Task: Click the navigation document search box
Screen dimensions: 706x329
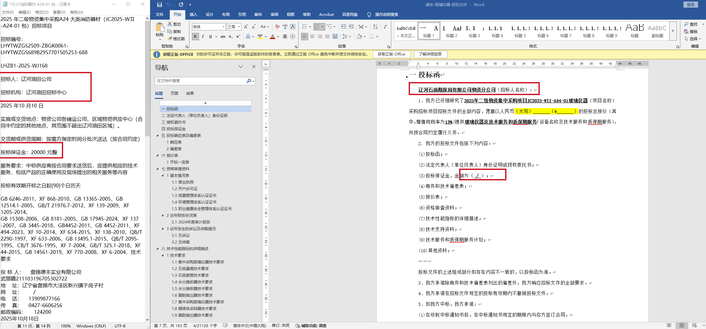Action: (201, 81)
